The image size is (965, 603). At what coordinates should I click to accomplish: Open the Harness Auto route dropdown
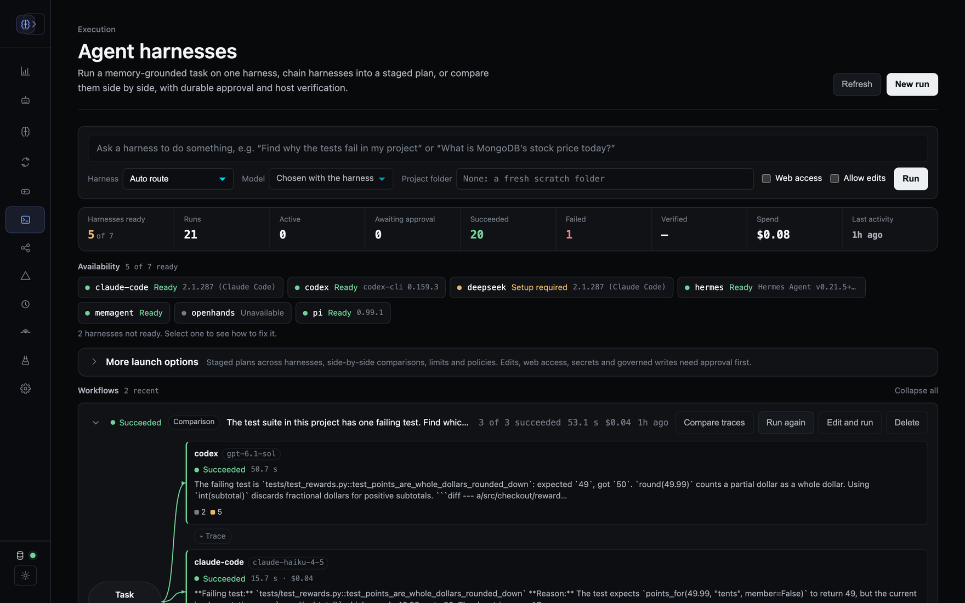[178, 179]
